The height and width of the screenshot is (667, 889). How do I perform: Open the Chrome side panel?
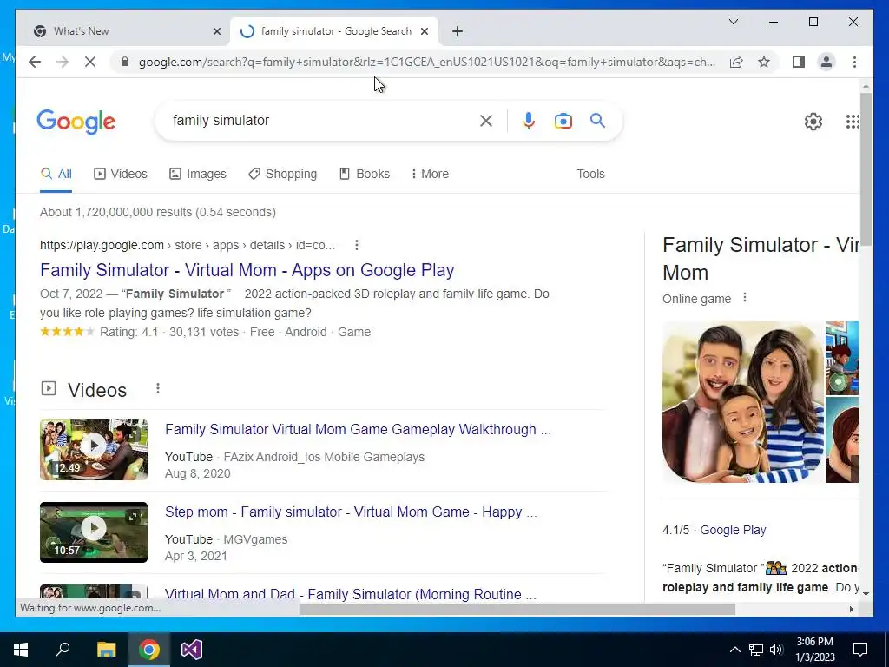(x=799, y=62)
